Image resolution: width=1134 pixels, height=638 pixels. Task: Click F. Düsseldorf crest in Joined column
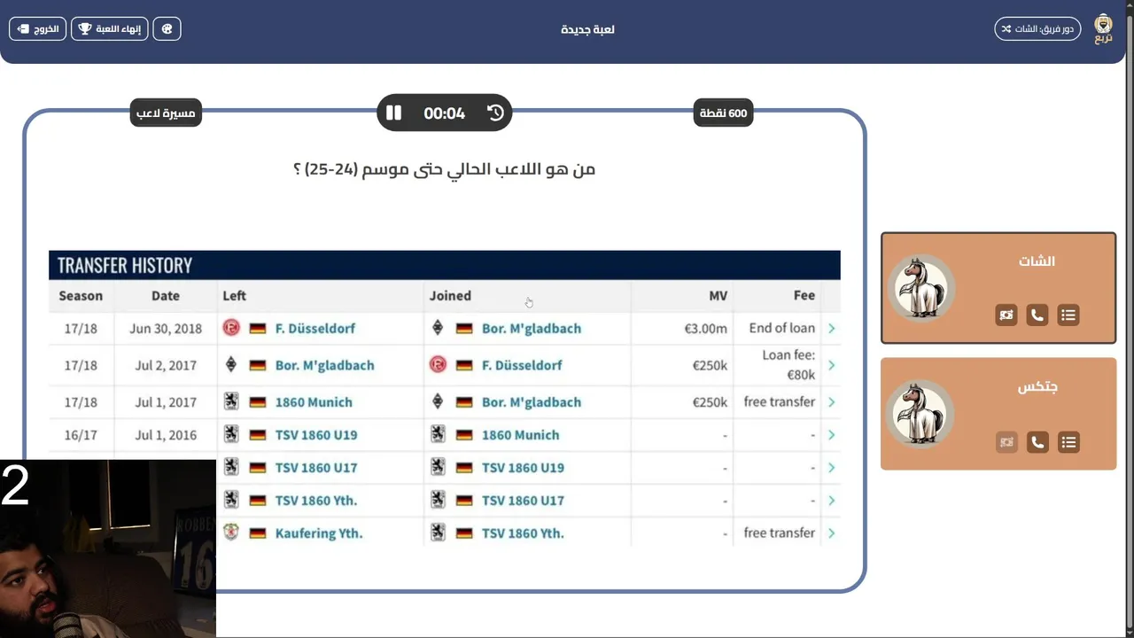coord(437,364)
